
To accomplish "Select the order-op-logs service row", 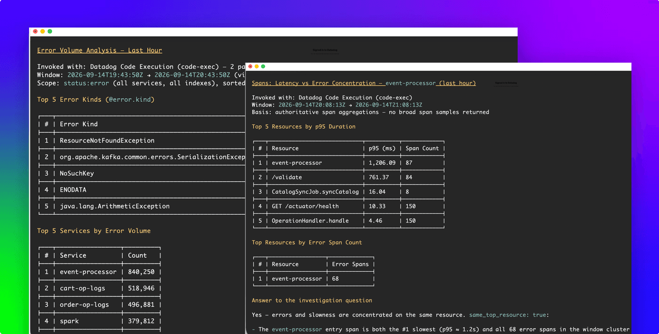I will [x=99, y=305].
